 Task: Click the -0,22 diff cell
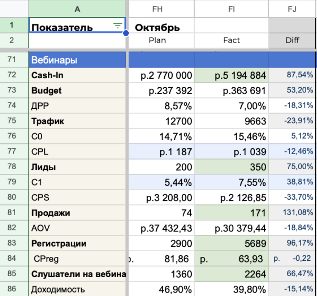pos(292,259)
